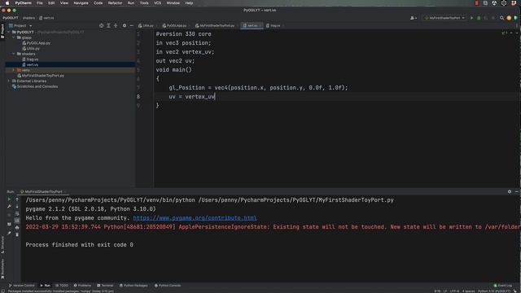Collapse the PyOGLYT root folder
Screen dimensions: 521x293
pyautogui.click(x=9, y=33)
